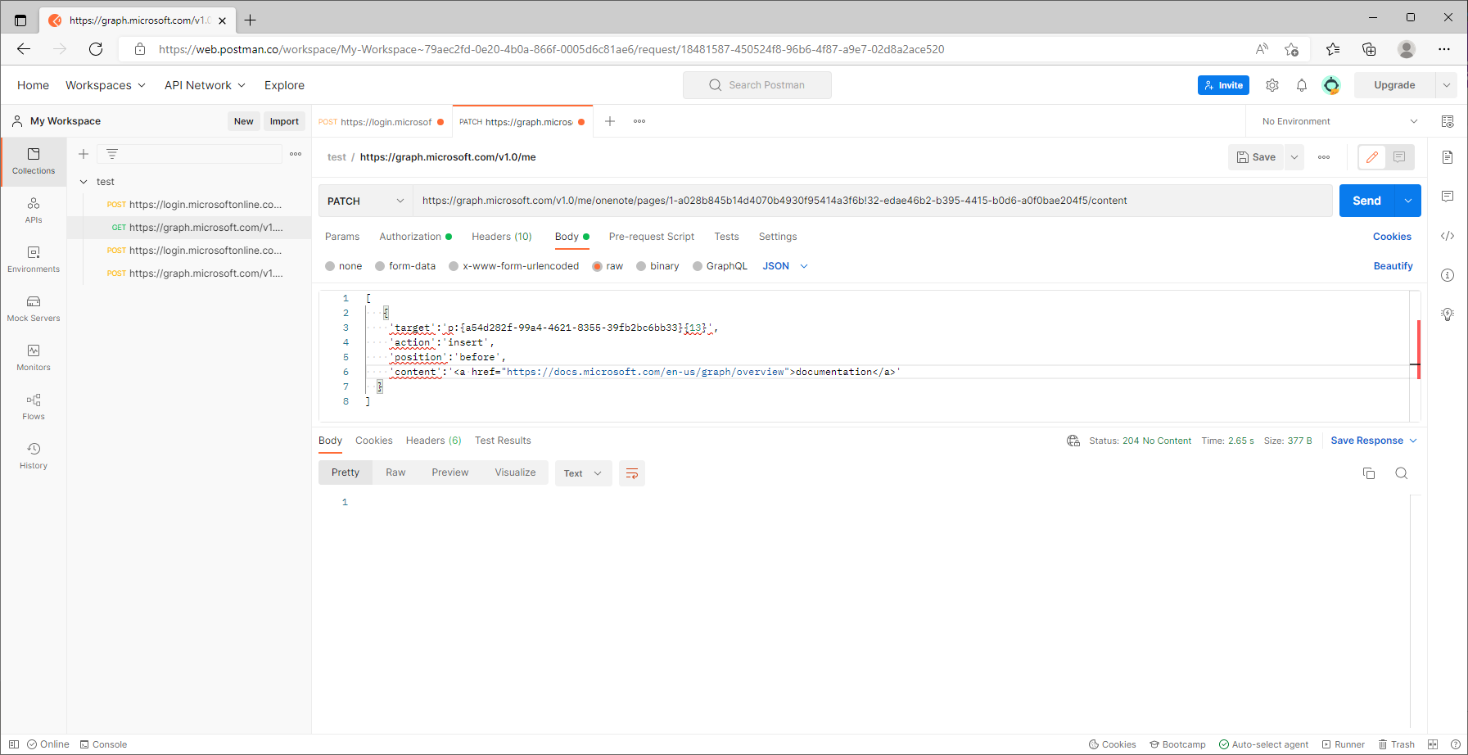The image size is (1468, 755).
Task: Collapse the test collection
Action: [x=84, y=182]
